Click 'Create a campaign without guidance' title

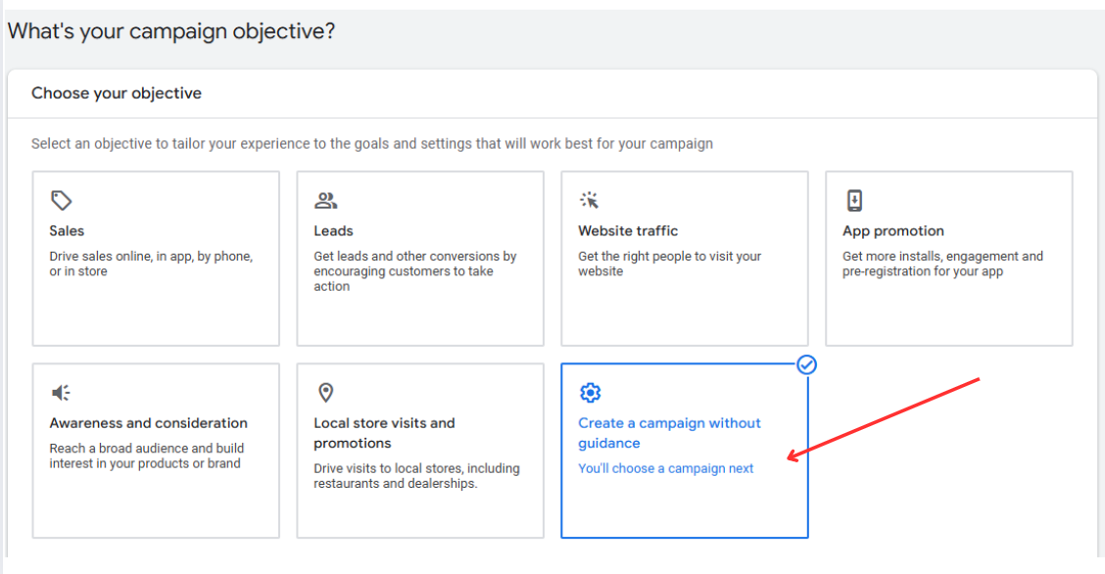669,433
